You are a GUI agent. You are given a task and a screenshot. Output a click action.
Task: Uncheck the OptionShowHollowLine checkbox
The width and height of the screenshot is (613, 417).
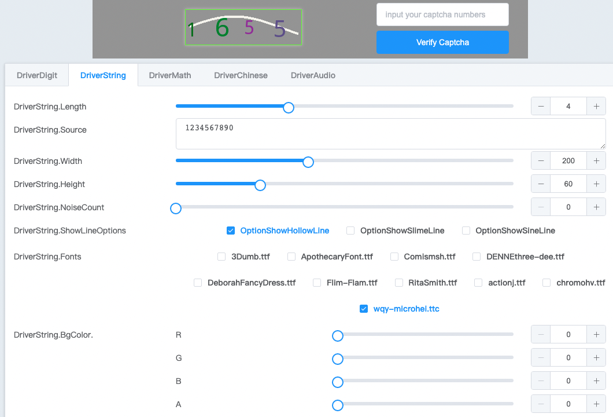tap(231, 231)
